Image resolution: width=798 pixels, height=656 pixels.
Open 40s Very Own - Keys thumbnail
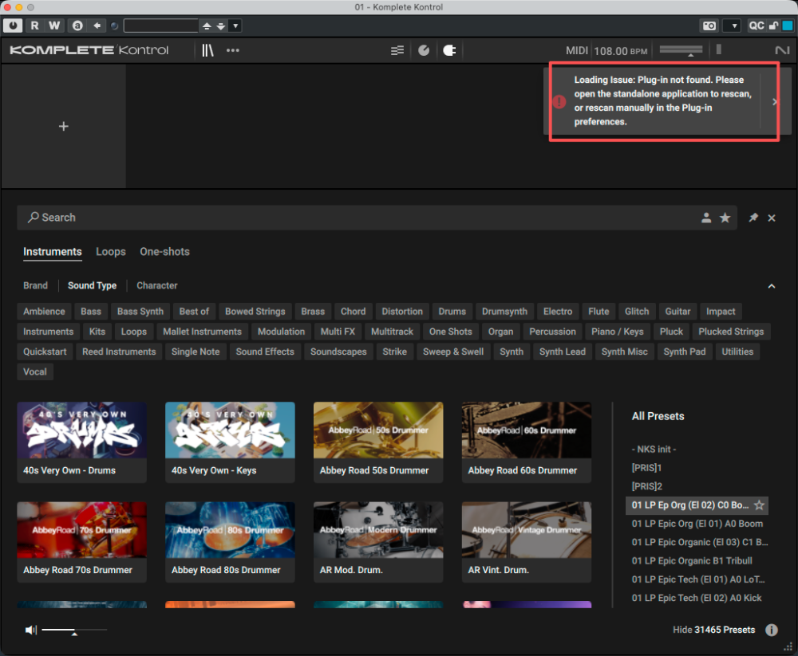(x=230, y=442)
